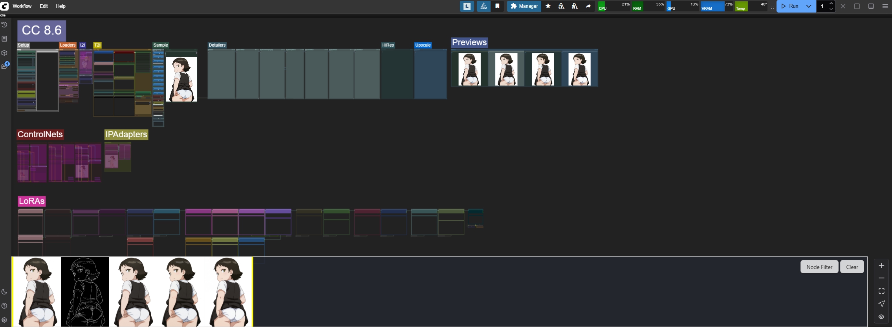Select the HiRes group label
The image size is (892, 327).
click(x=388, y=45)
